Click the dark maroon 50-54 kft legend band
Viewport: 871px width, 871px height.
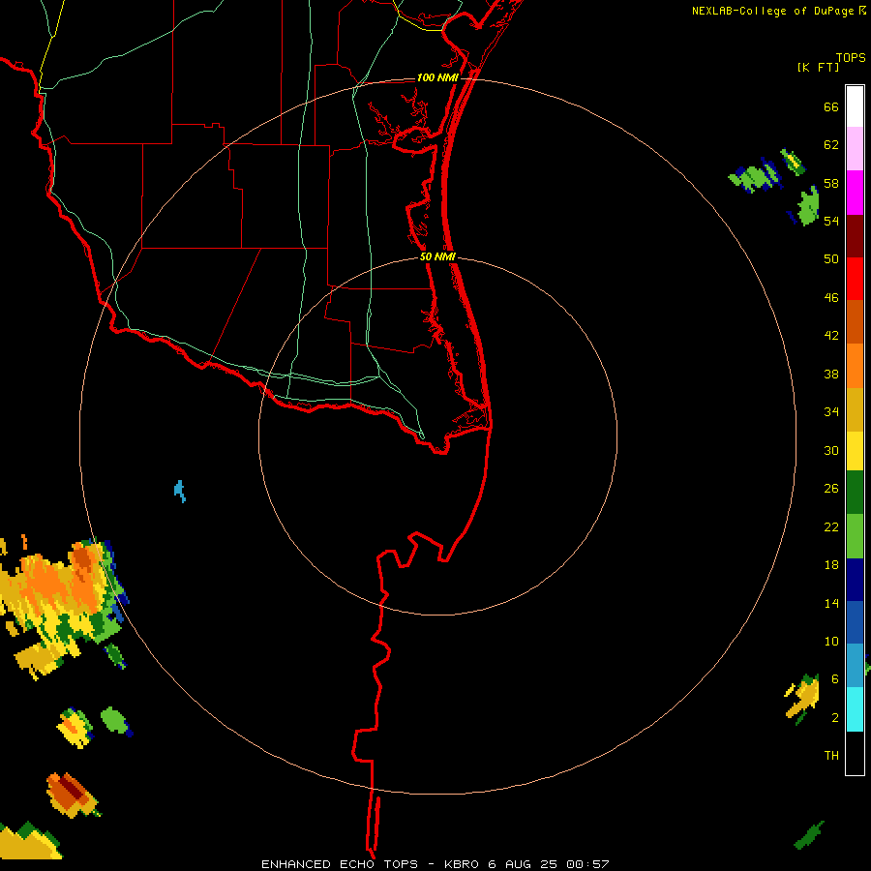pyautogui.click(x=855, y=236)
